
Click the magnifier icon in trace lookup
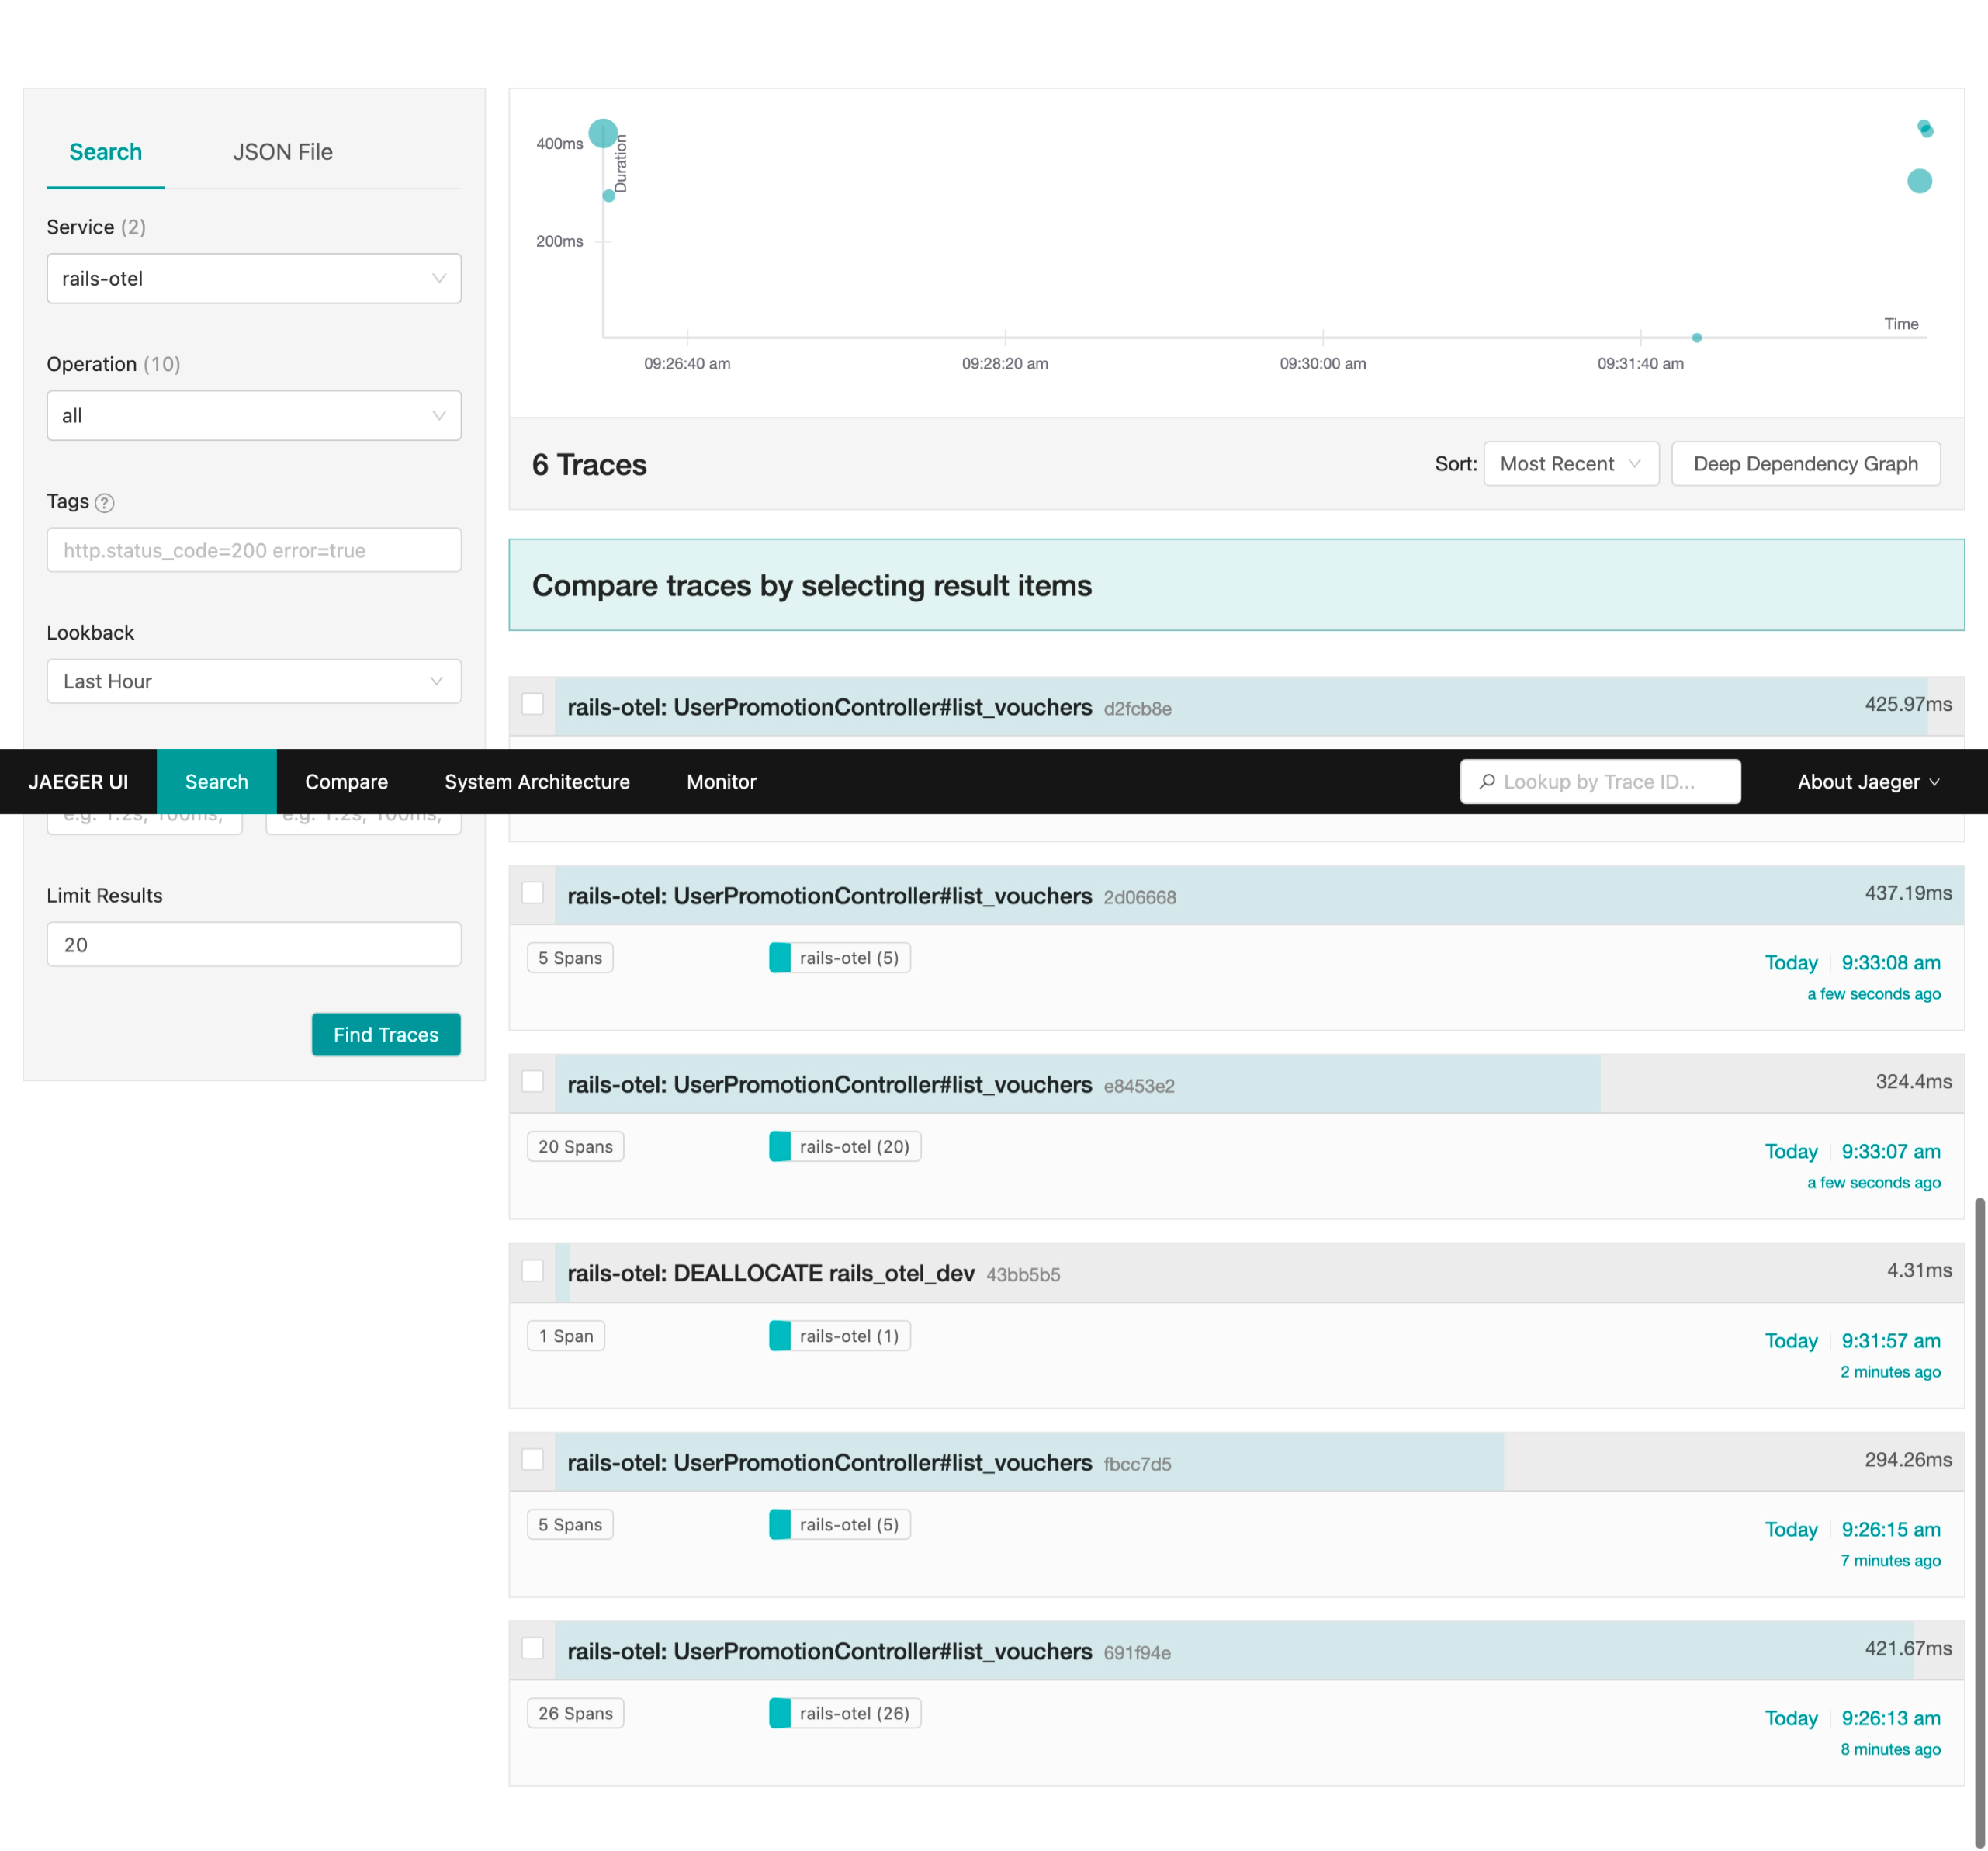point(1487,781)
